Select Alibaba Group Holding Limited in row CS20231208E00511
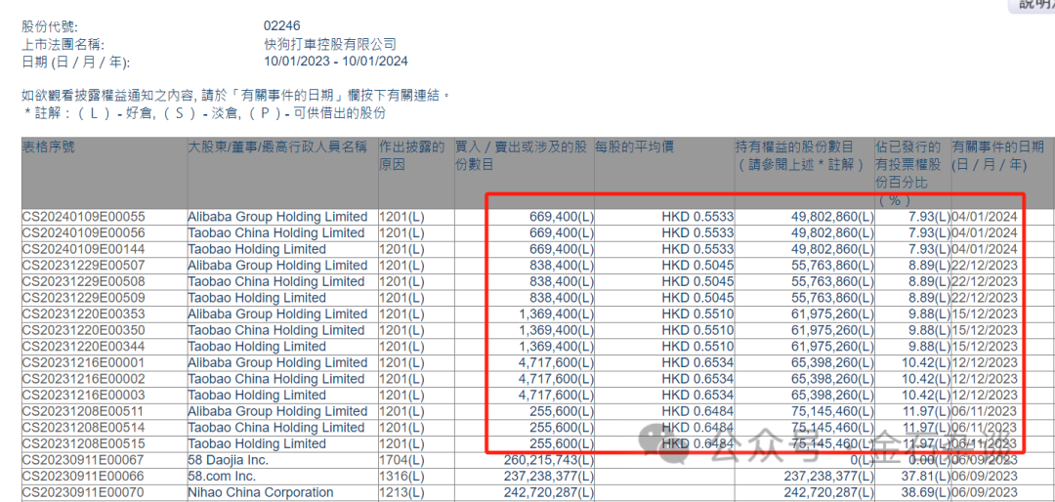This screenshot has height=502, width=1055. click(277, 411)
